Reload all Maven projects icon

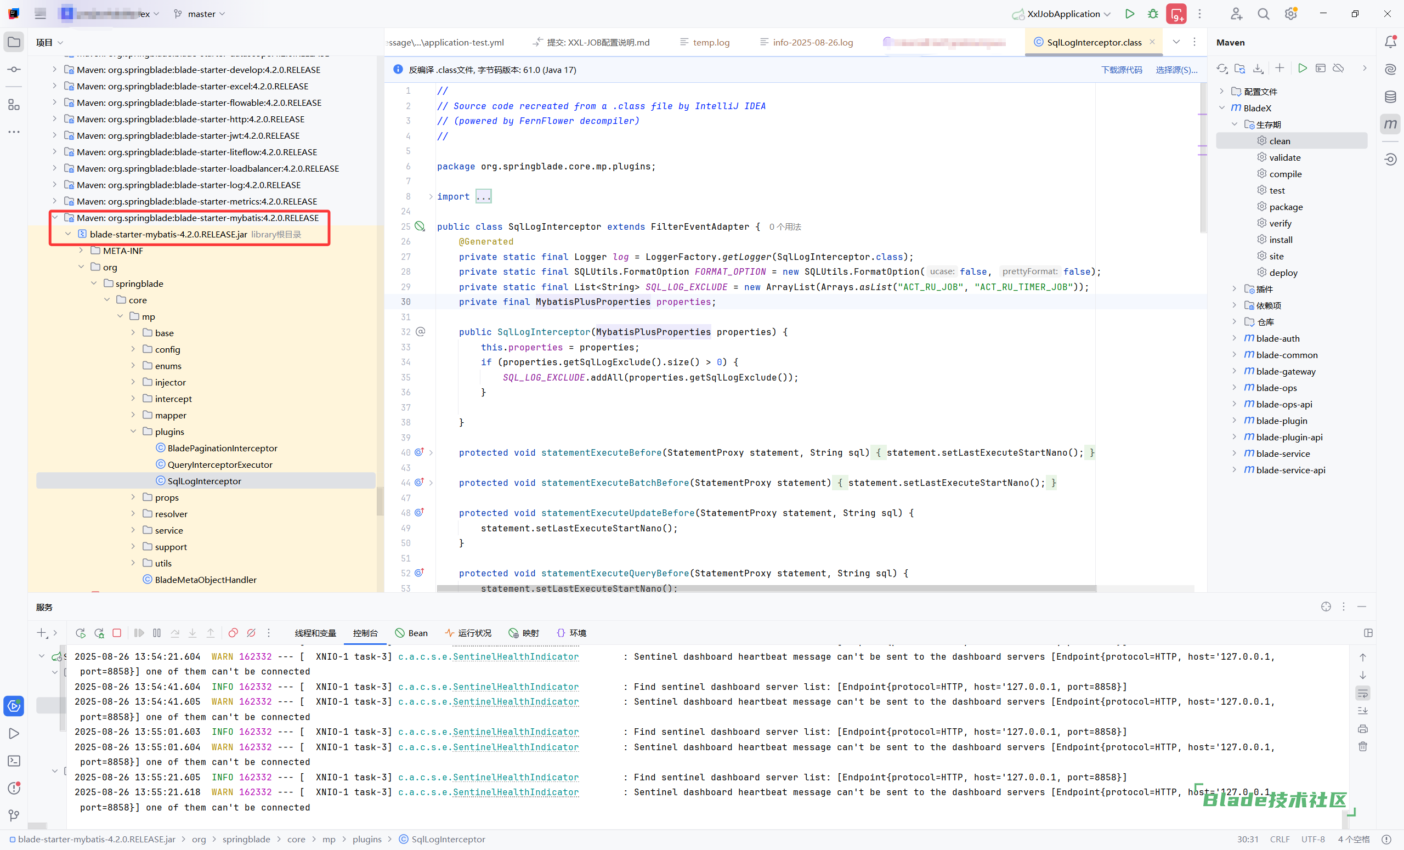pyautogui.click(x=1222, y=69)
